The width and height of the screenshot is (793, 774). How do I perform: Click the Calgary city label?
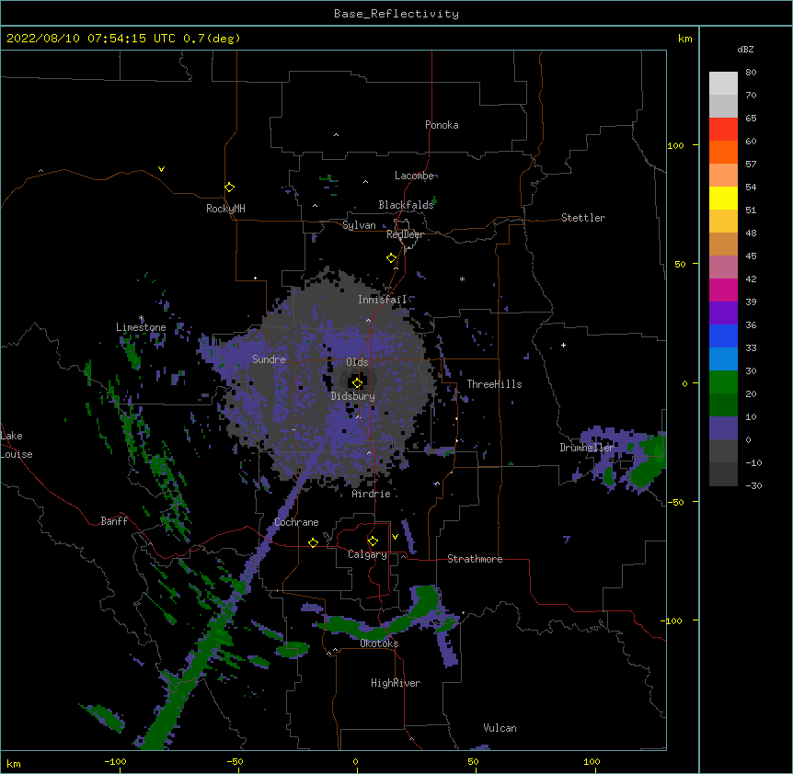(367, 554)
